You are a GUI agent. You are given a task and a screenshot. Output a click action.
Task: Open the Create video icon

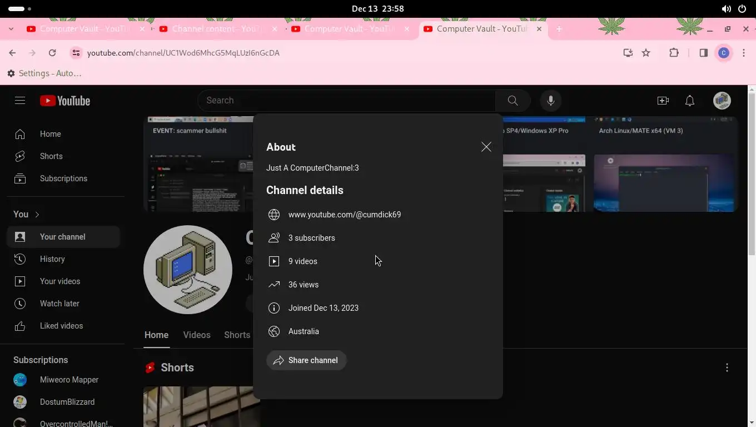[663, 101]
